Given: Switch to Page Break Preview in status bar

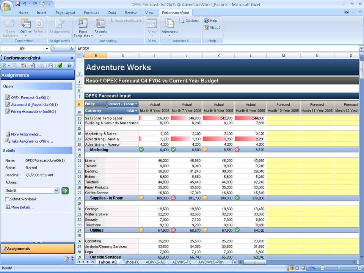Looking at the screenshot, I should [303, 268].
